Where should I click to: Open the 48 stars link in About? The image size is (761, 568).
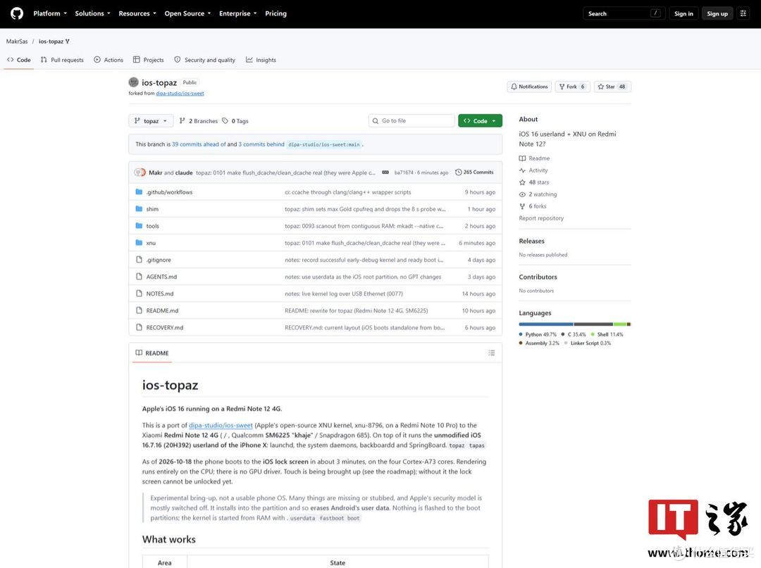point(534,182)
